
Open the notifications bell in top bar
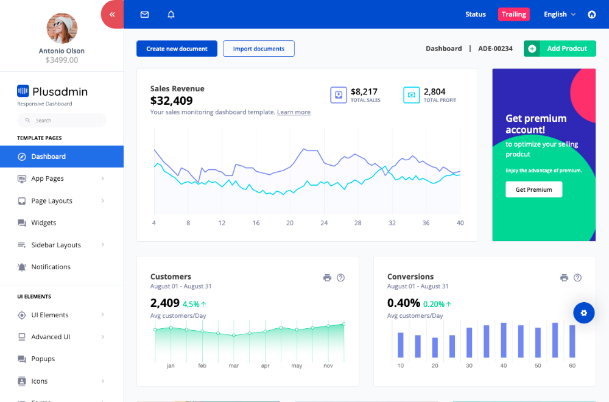coord(171,15)
